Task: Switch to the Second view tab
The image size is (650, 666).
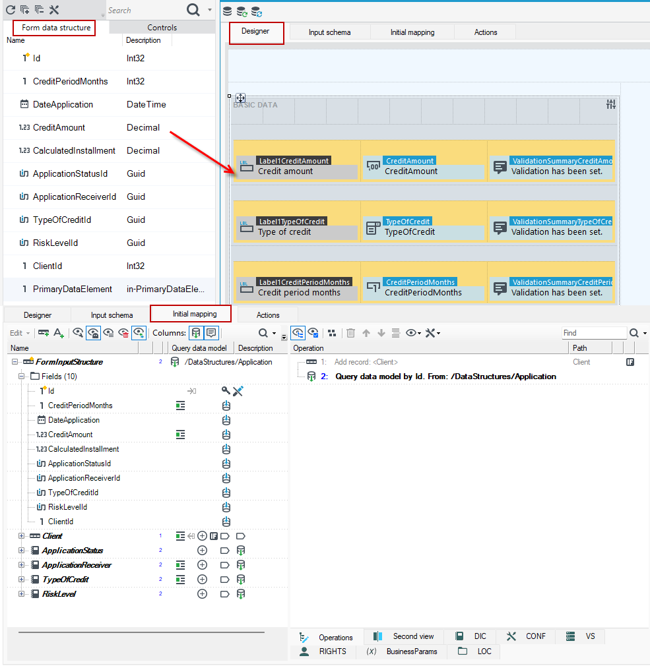Action: (x=404, y=636)
